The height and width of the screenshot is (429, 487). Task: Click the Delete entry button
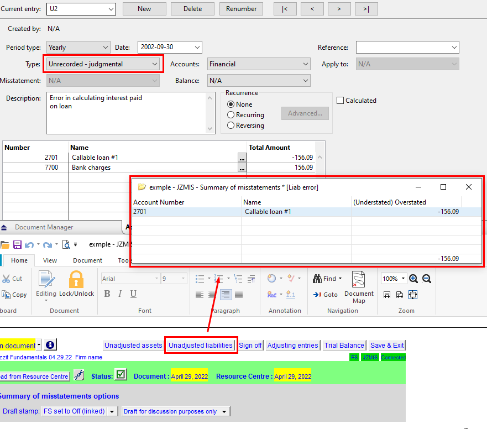pos(192,9)
